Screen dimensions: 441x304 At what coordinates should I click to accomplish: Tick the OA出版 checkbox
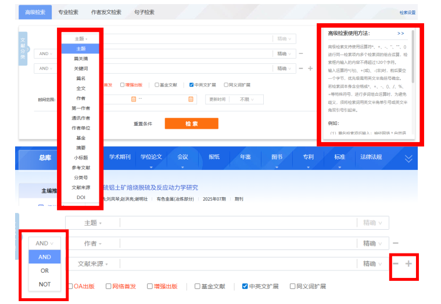tap(70, 286)
